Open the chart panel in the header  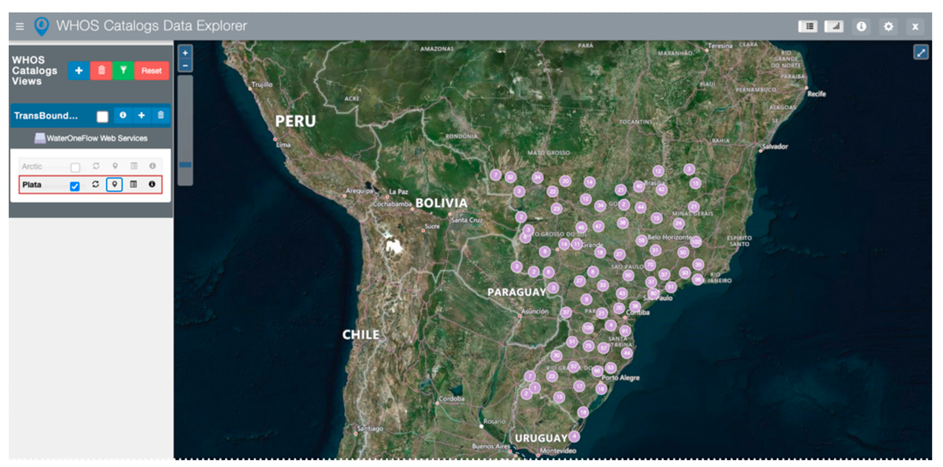click(834, 26)
